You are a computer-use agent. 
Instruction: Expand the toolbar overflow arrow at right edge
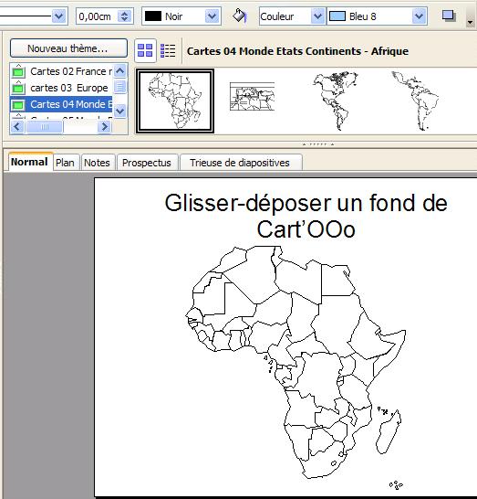[x=471, y=22]
